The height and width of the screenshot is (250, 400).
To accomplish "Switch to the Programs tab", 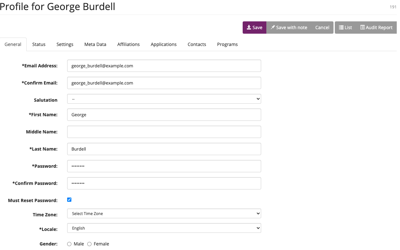I will point(227,44).
